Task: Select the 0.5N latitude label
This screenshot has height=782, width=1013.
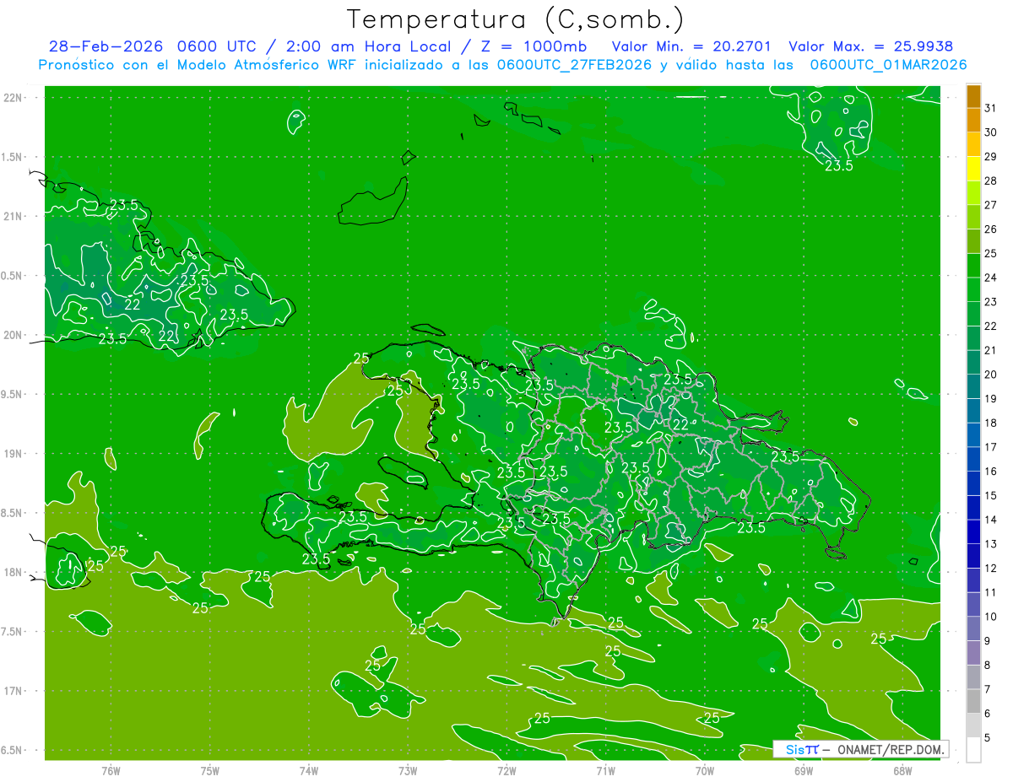Action: (x=13, y=276)
